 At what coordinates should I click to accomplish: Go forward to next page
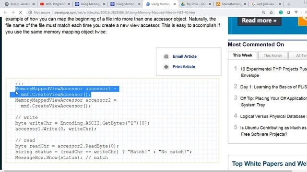(13, 12)
